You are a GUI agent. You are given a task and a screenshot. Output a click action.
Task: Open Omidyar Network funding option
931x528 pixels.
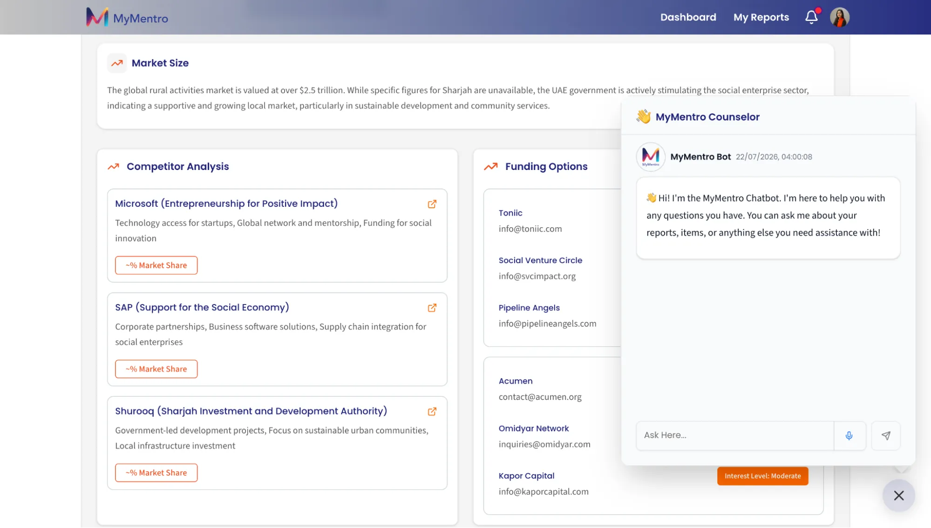534,428
